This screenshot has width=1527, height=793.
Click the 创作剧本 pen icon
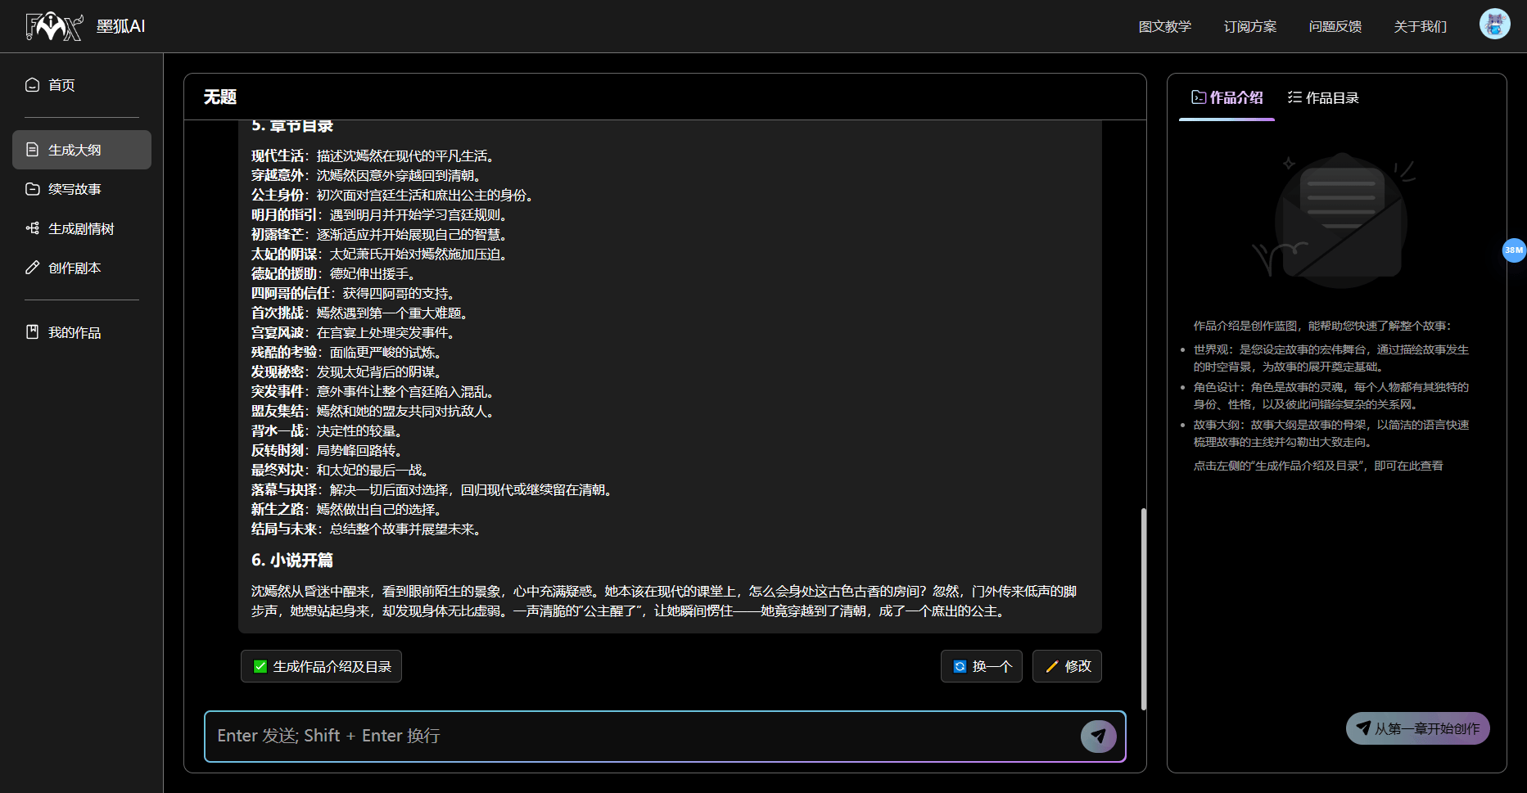(32, 267)
